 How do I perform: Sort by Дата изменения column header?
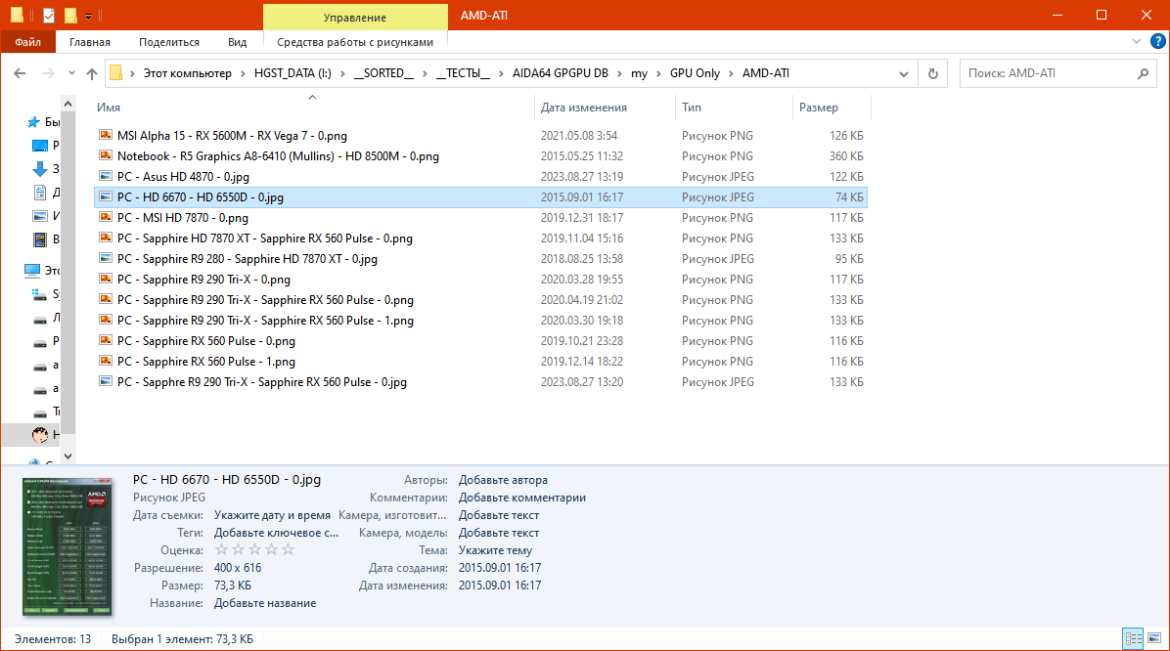click(606, 108)
